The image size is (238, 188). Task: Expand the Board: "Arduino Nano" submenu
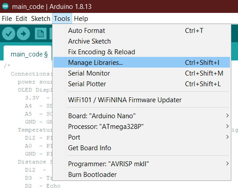pyautogui.click(x=141, y=116)
